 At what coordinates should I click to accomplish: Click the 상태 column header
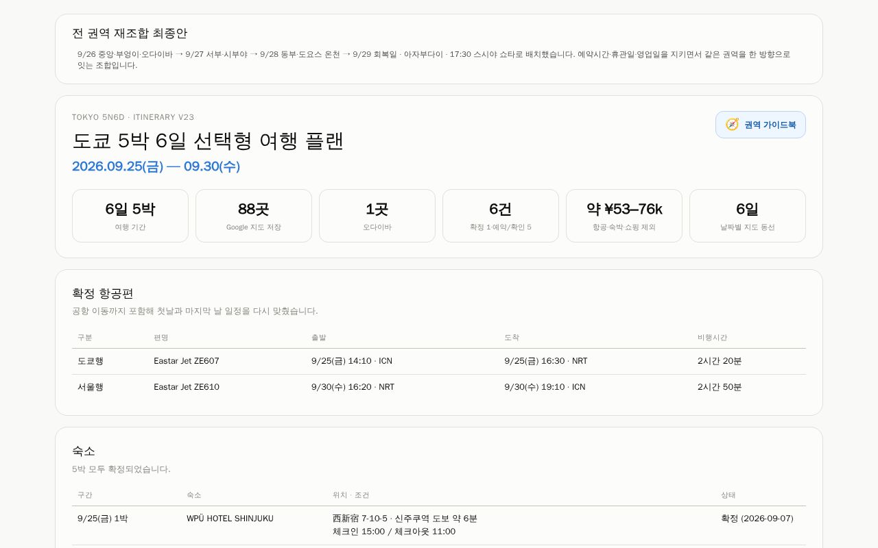click(728, 495)
